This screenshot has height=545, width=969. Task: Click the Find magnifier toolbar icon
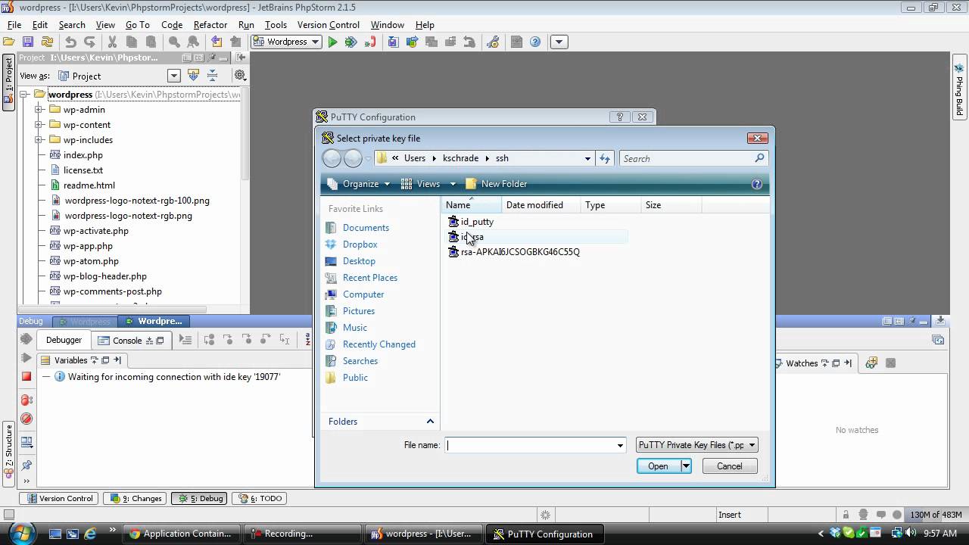tap(174, 42)
